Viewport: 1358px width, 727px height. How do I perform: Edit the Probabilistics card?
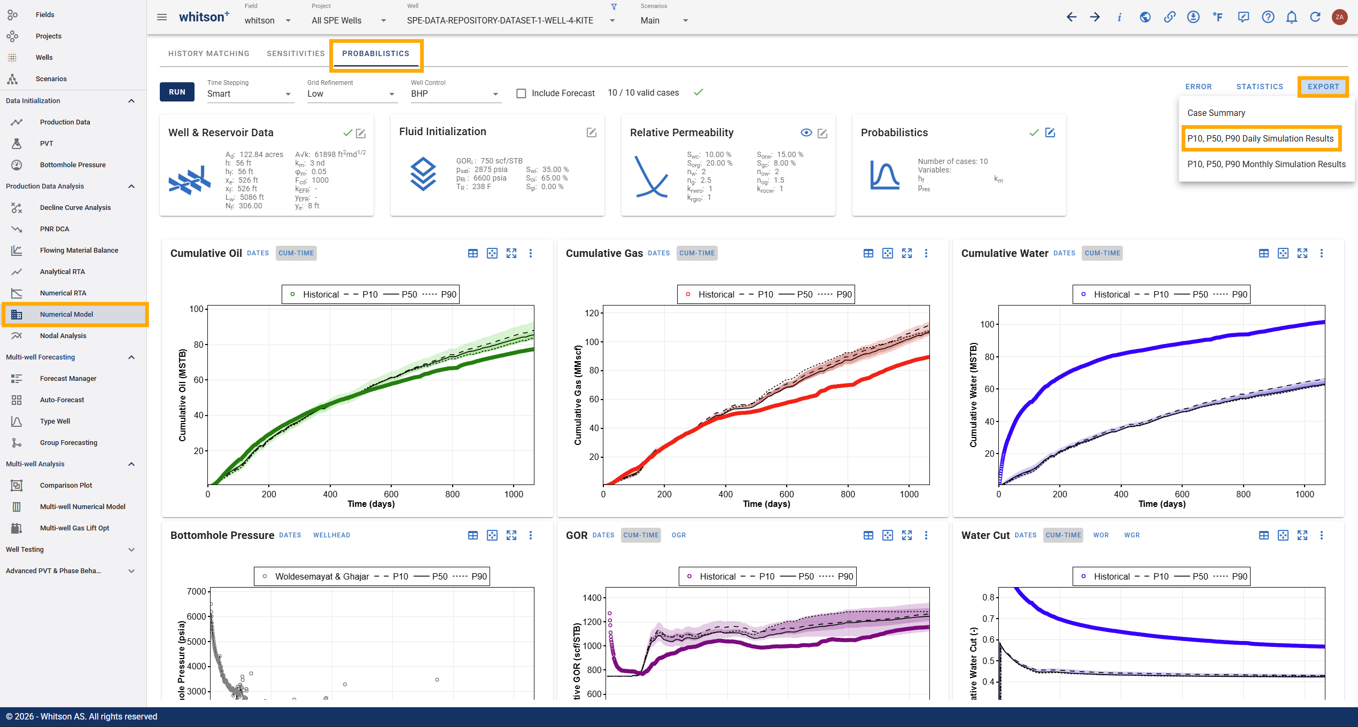click(1050, 132)
